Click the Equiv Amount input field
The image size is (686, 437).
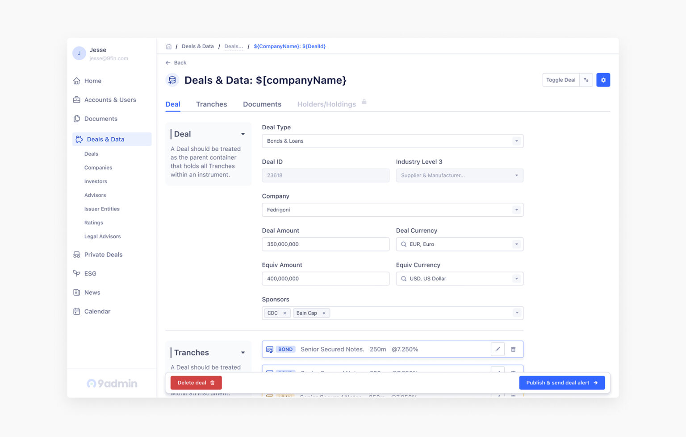[326, 279]
